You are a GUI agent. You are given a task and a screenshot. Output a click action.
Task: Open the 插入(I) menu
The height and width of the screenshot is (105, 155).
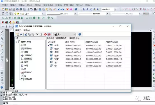coord(30,5)
